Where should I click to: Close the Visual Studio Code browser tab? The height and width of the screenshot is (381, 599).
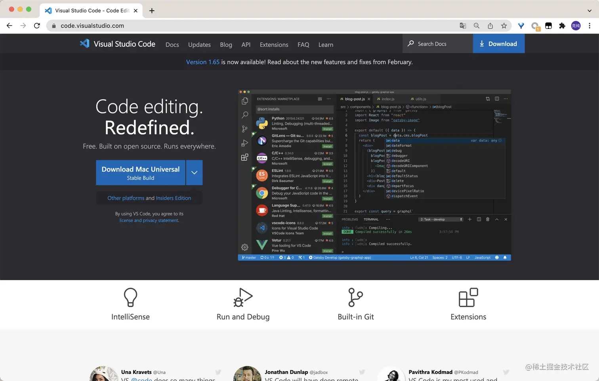point(135,11)
